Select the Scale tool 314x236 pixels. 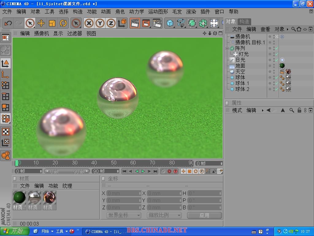(52, 23)
